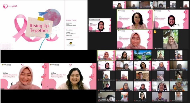Screen dimensions: 190x103
Task: Click the lovepink heart logo on slide
Action: tap(5, 6)
